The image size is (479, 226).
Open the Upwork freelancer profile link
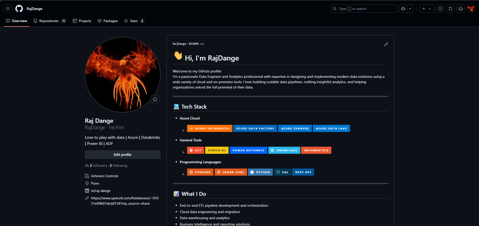pyautogui.click(x=125, y=201)
